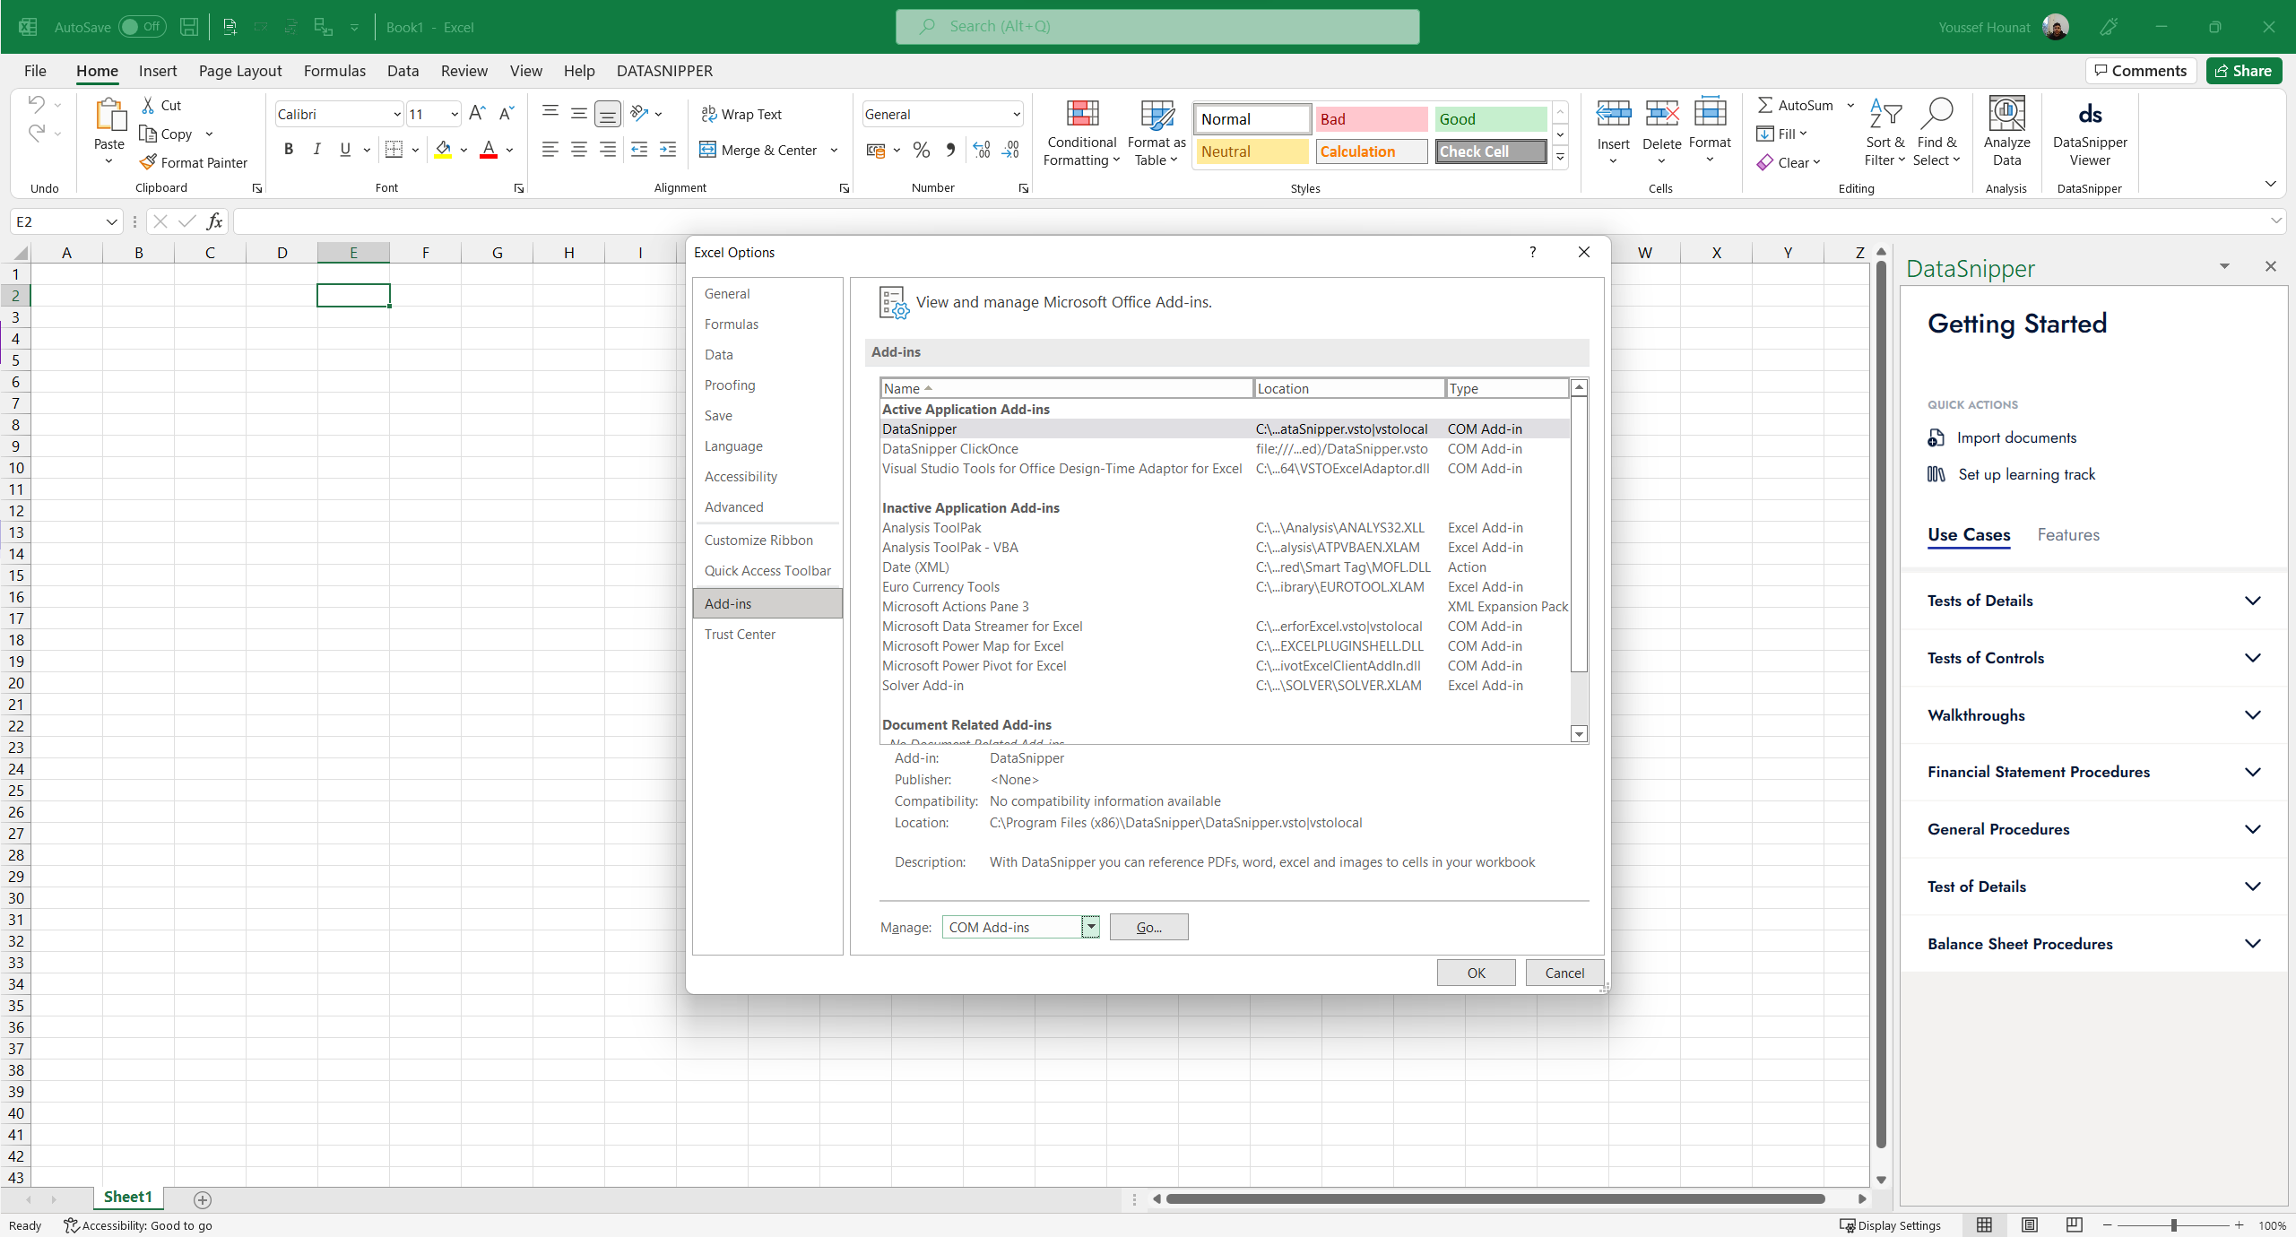Expand the Tests of Controls section
The width and height of the screenshot is (2296, 1237).
point(2092,657)
